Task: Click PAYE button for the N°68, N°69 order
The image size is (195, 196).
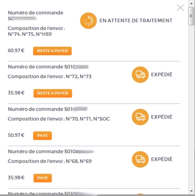Action: 43,178
